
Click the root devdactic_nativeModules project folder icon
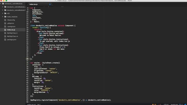(x=3, y=4)
